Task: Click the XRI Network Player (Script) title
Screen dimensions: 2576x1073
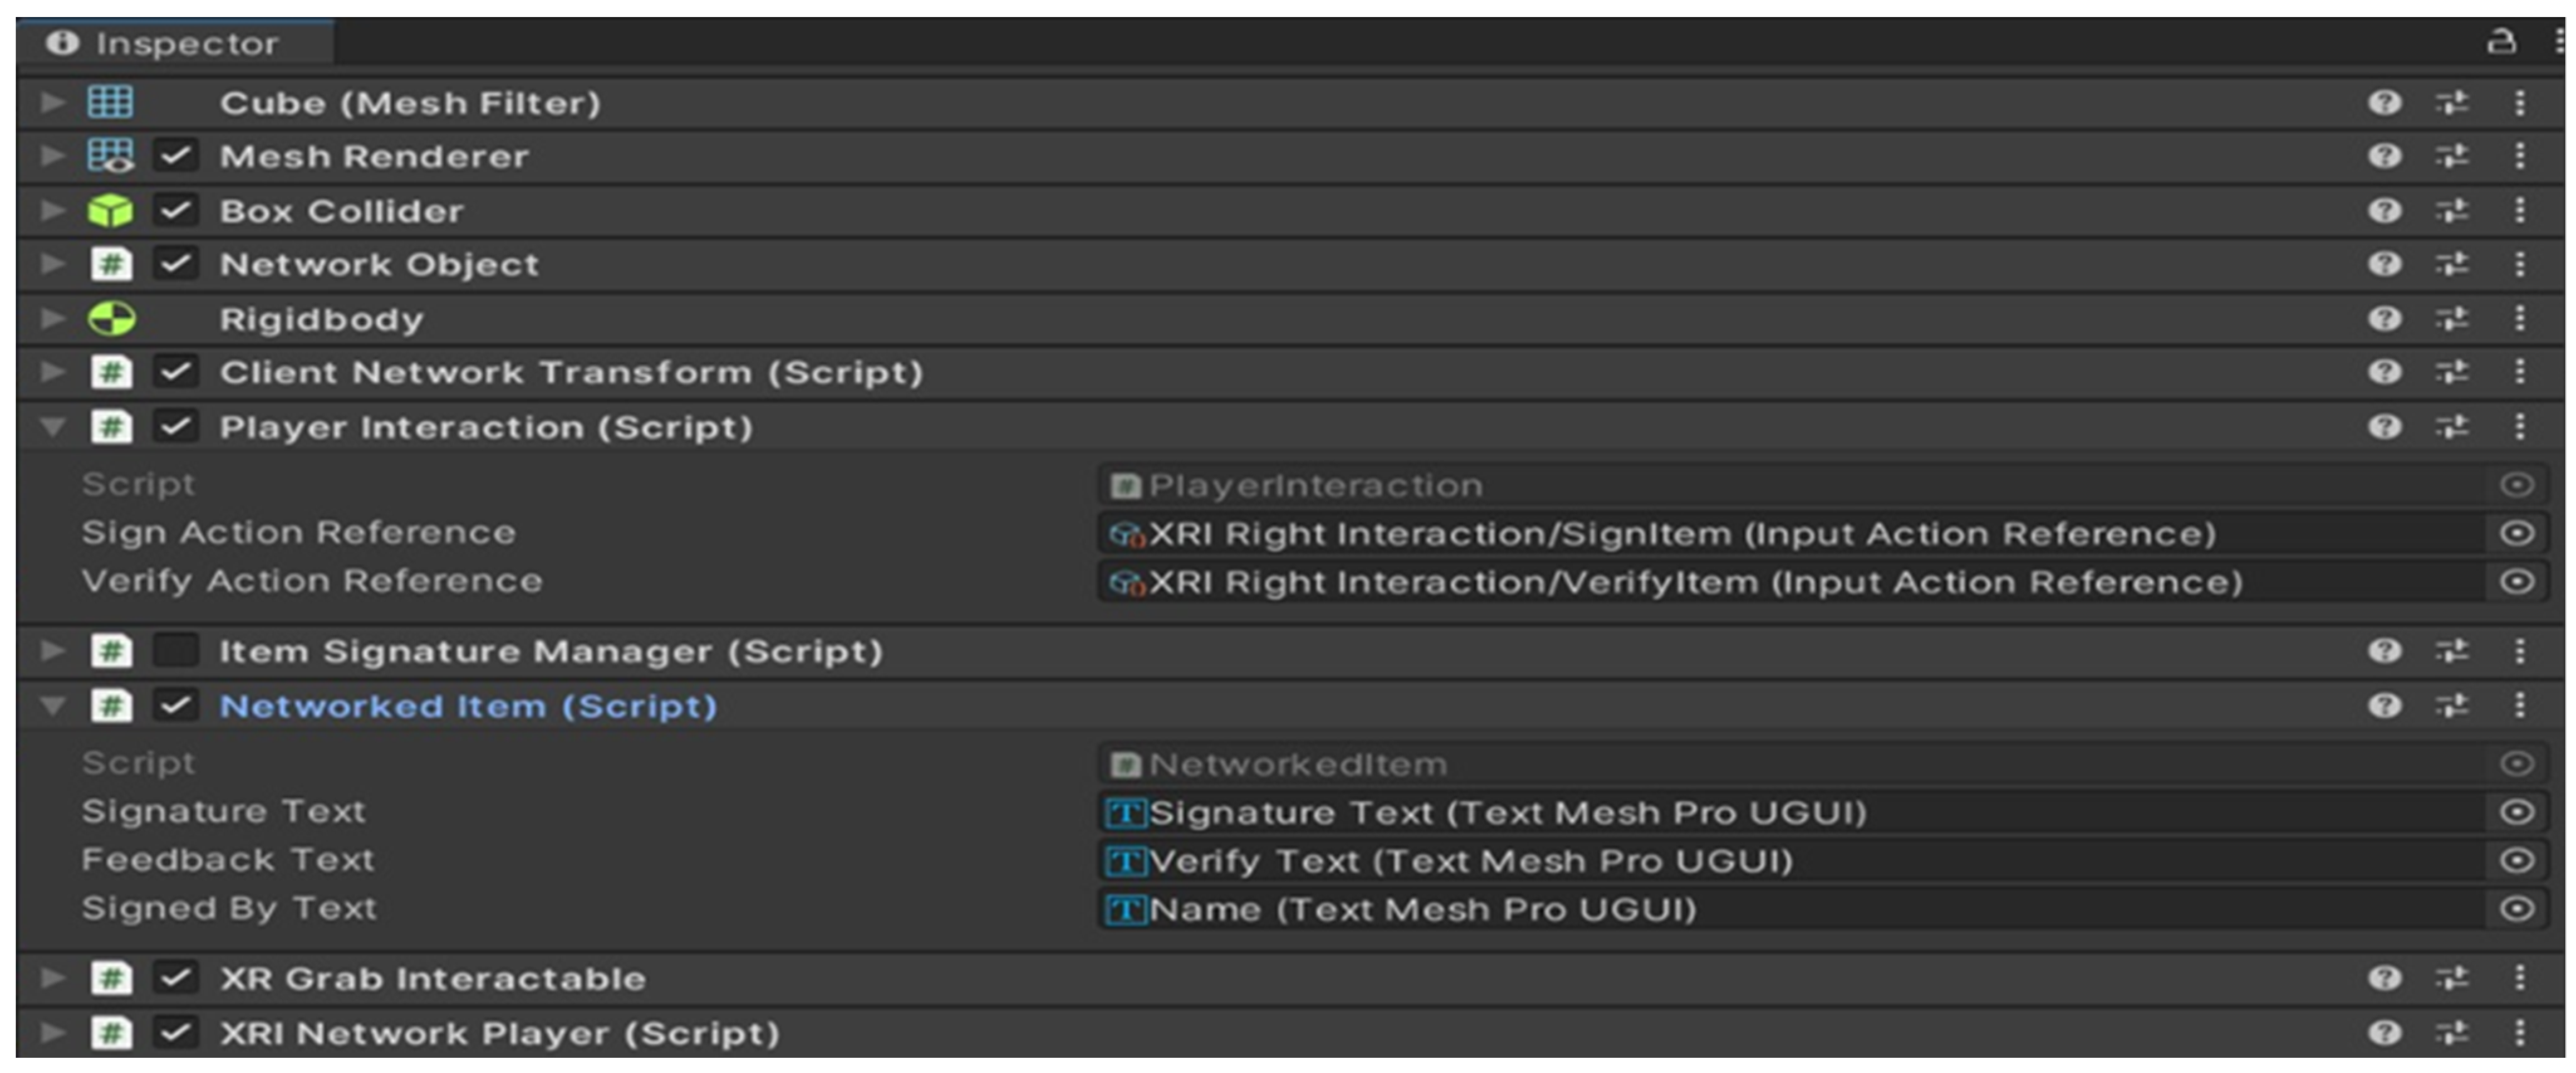Action: tap(499, 1033)
